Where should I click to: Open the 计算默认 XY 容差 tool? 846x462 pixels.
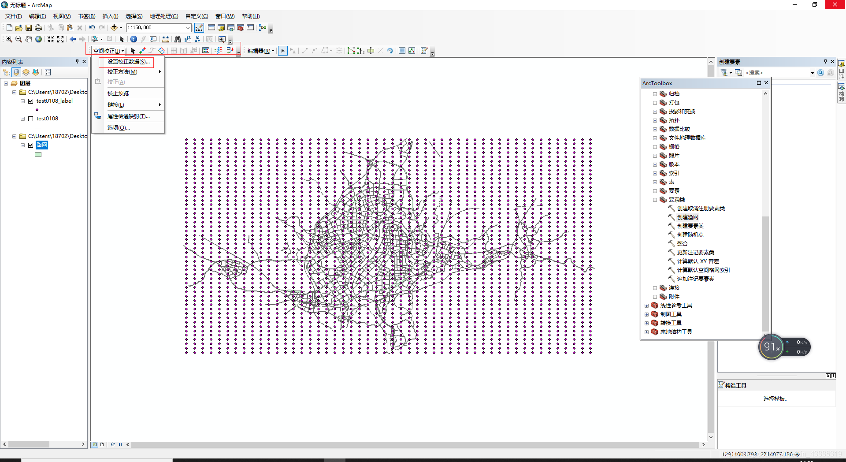coord(698,261)
